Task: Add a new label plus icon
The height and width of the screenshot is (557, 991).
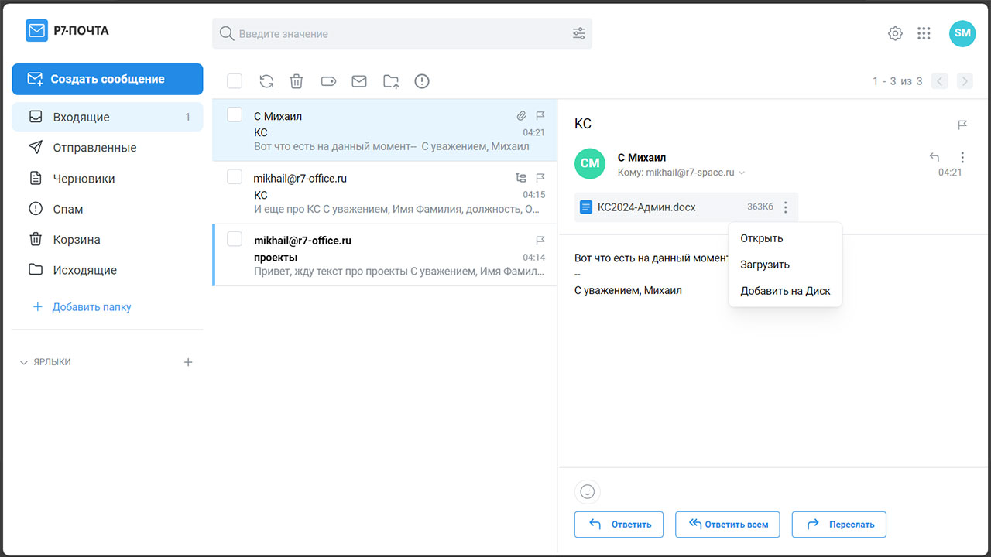Action: (187, 362)
